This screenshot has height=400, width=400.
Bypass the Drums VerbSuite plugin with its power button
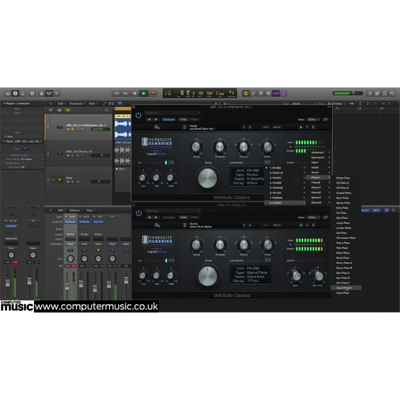(138, 213)
